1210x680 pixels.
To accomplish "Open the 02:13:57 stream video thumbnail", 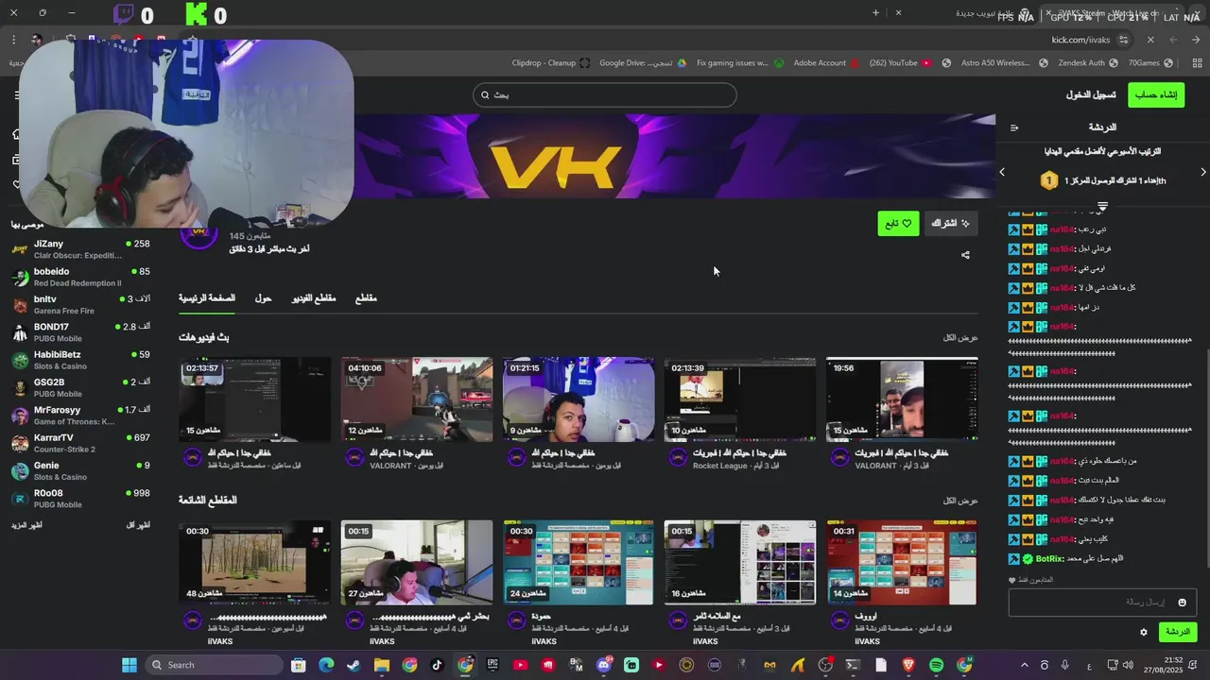I will point(255,399).
